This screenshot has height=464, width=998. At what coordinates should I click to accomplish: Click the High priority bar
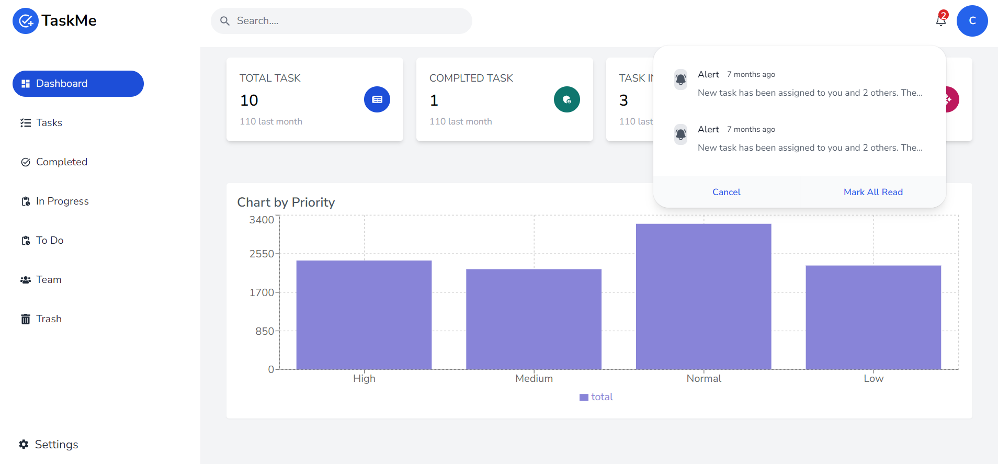point(364,315)
